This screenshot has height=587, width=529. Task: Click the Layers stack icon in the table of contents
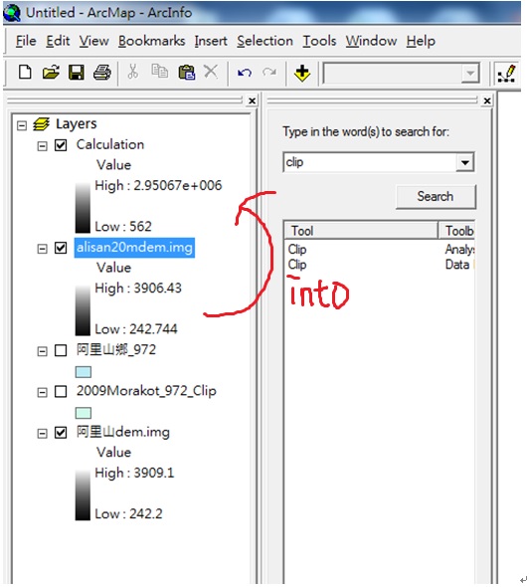(x=41, y=124)
